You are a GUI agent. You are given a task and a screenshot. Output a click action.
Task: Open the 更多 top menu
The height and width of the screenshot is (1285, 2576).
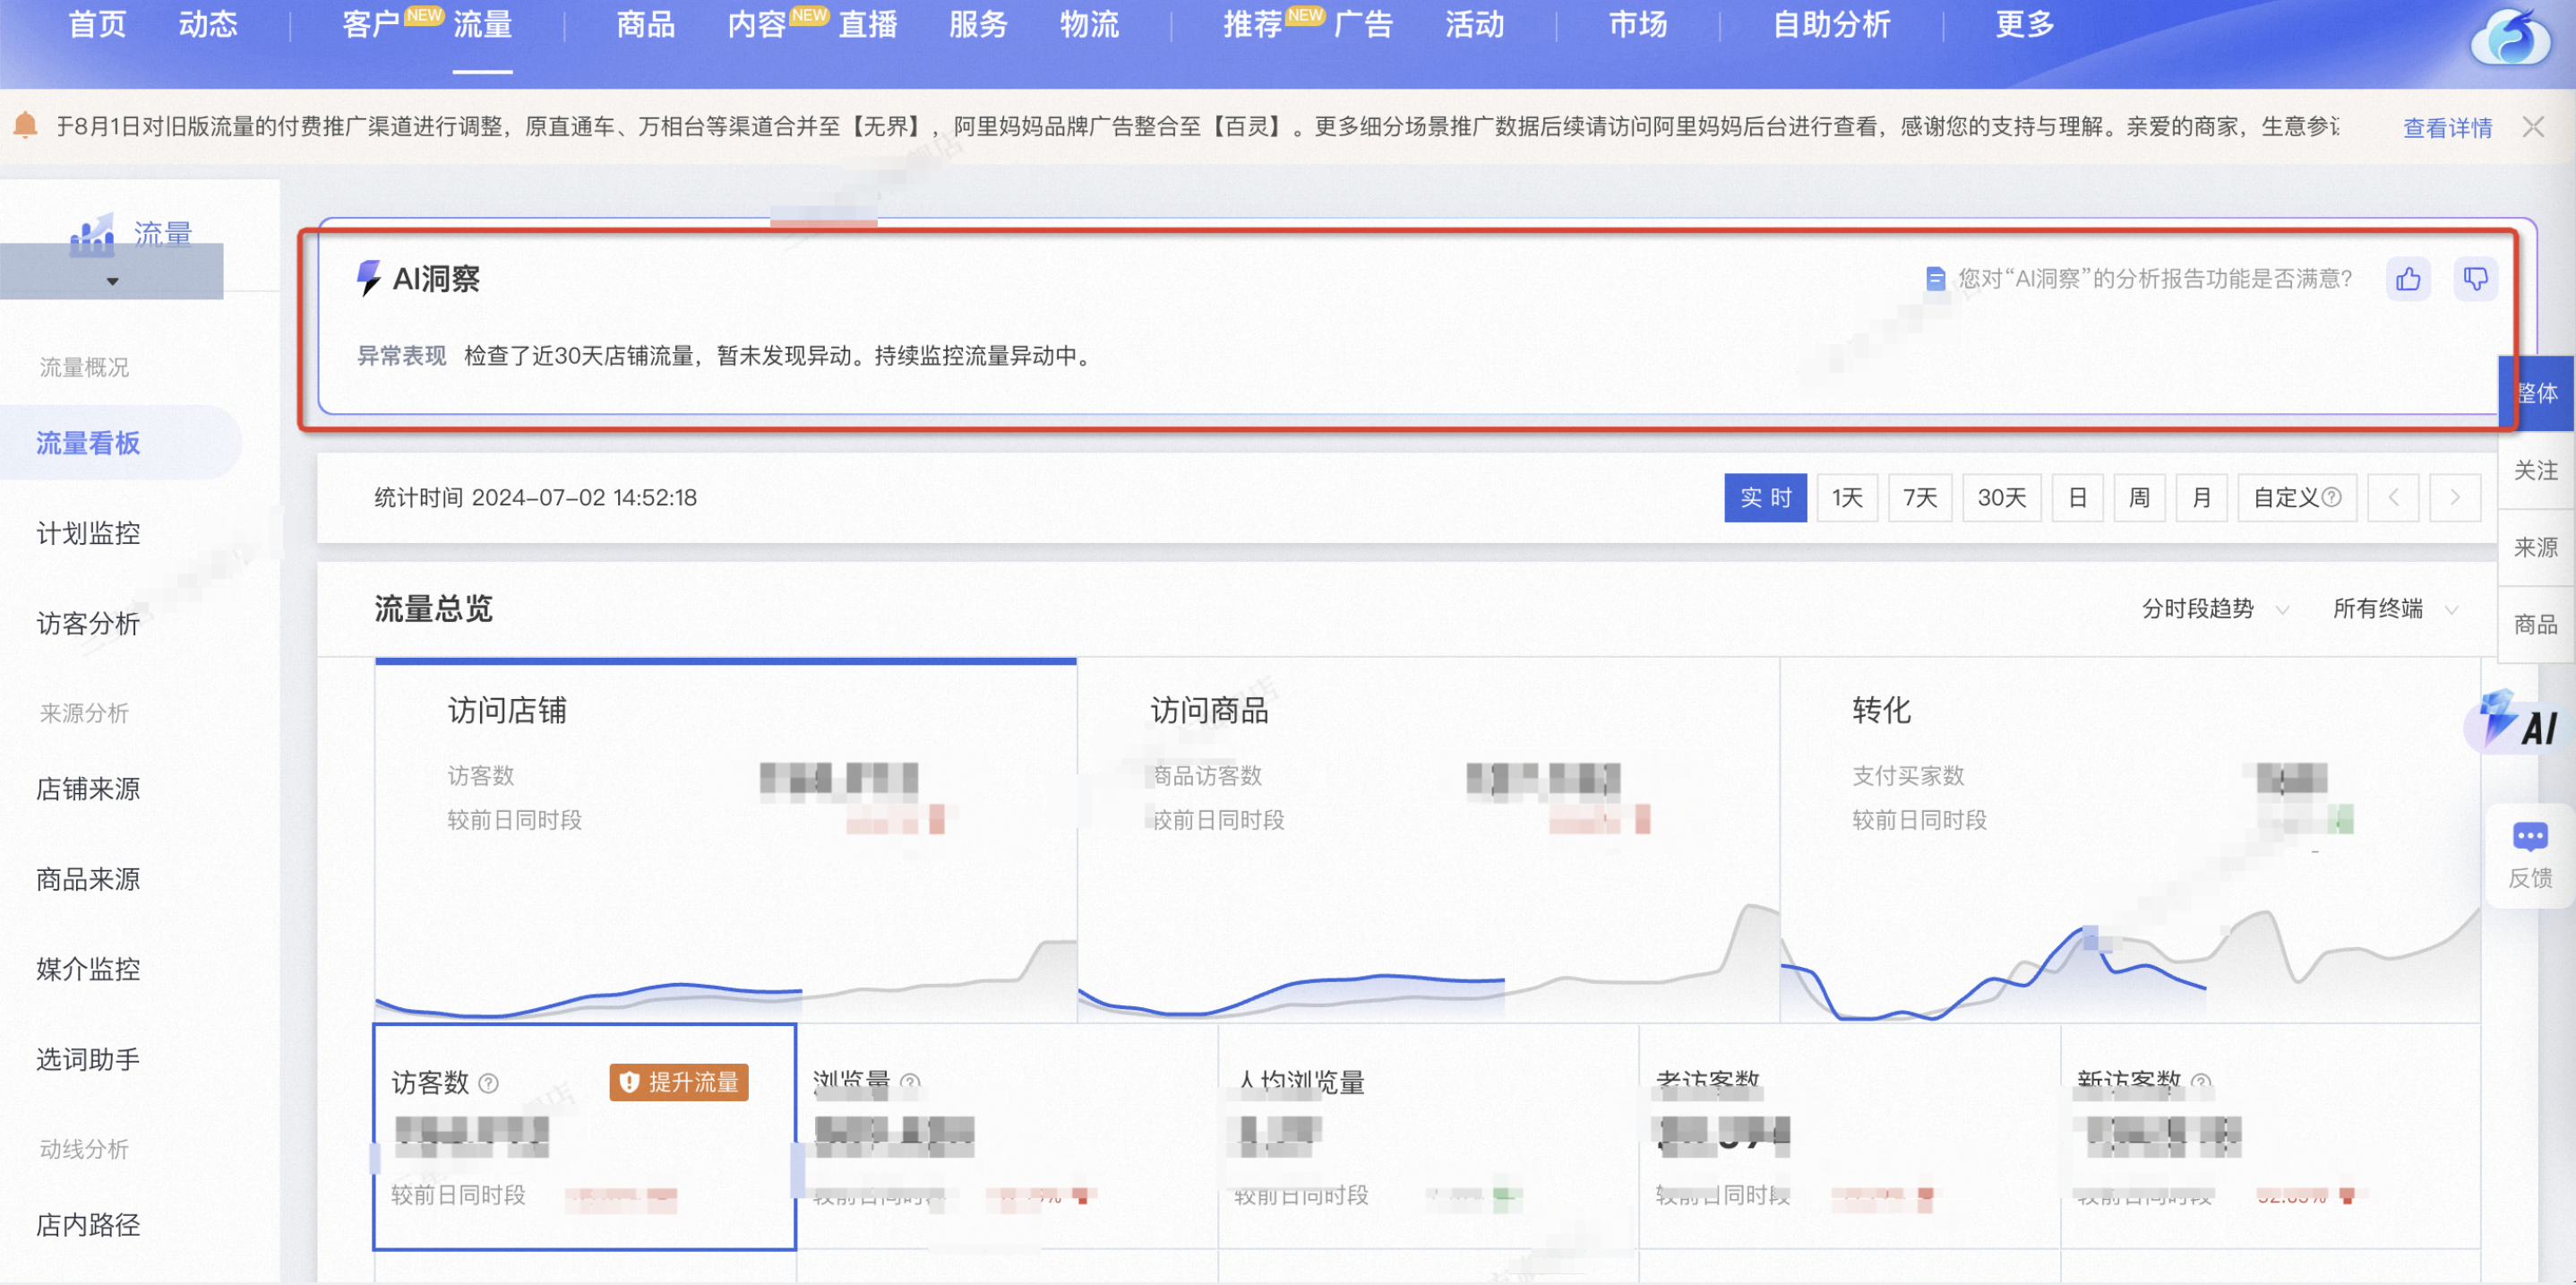(2025, 24)
